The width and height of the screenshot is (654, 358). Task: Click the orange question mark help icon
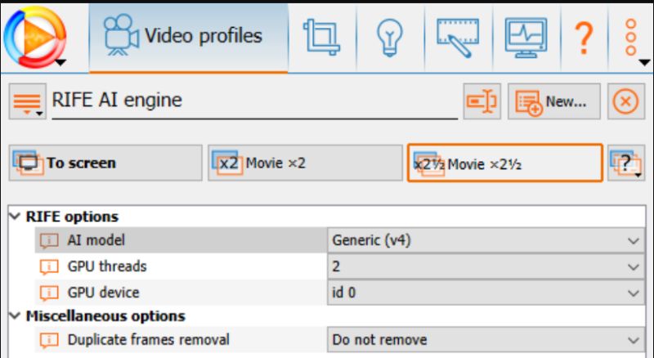click(x=583, y=37)
